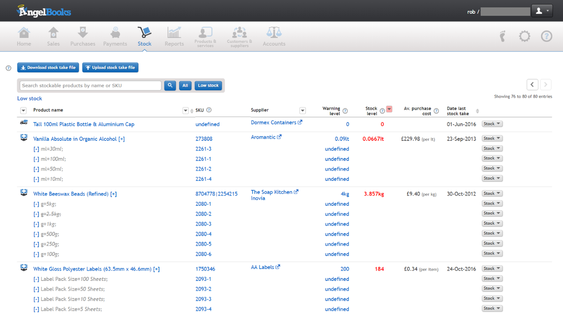Toggle the Low stock filter

click(x=208, y=86)
